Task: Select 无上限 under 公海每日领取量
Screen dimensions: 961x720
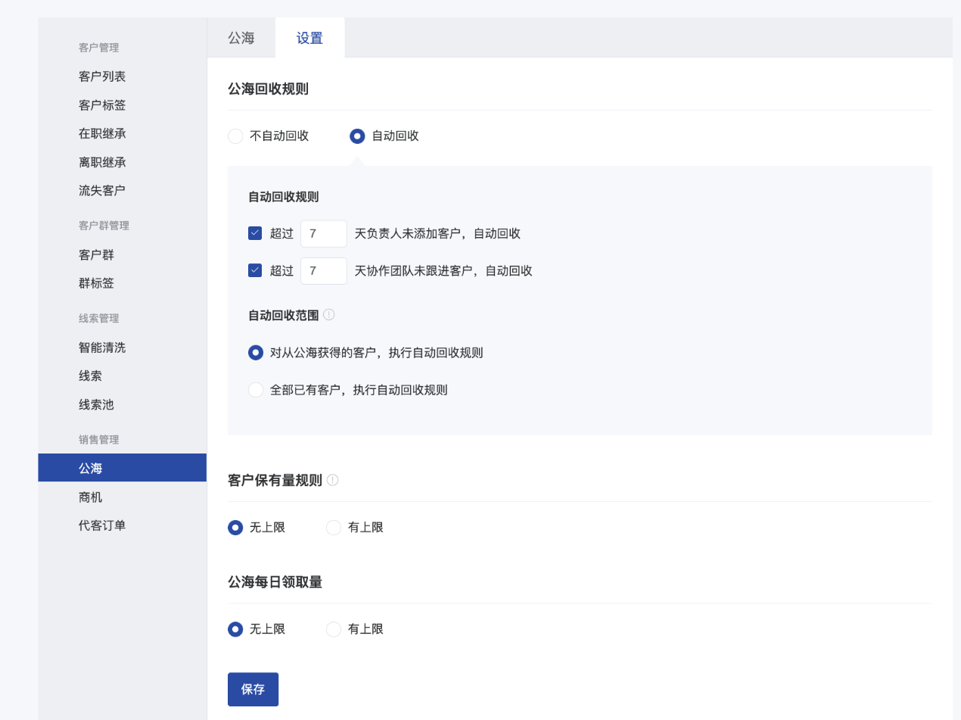Action: coord(235,629)
